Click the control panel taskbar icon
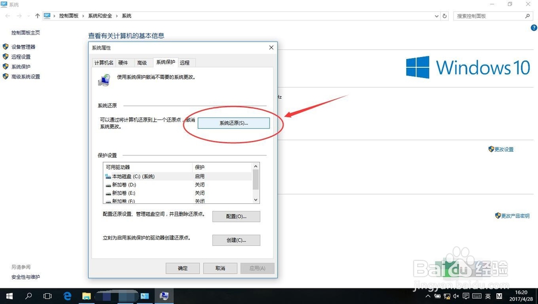 [x=145, y=296]
